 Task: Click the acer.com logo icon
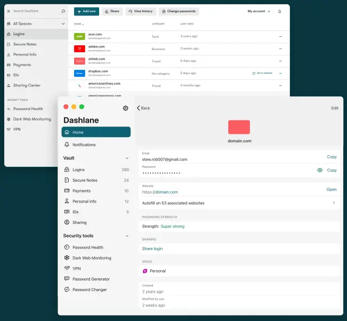coord(79,36)
